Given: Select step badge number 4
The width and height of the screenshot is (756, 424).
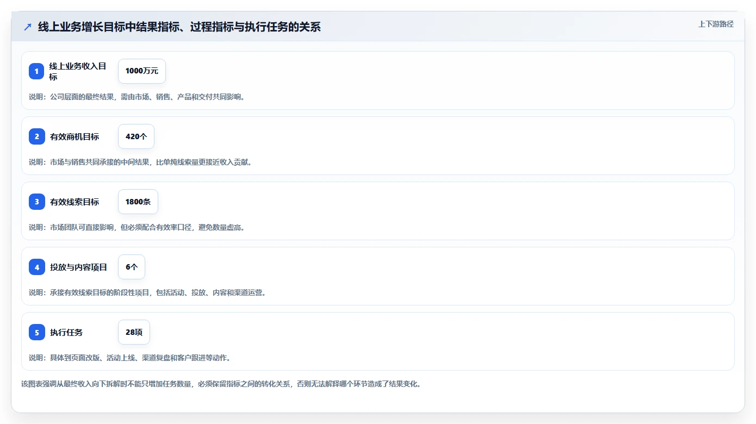Looking at the screenshot, I should coord(36,267).
